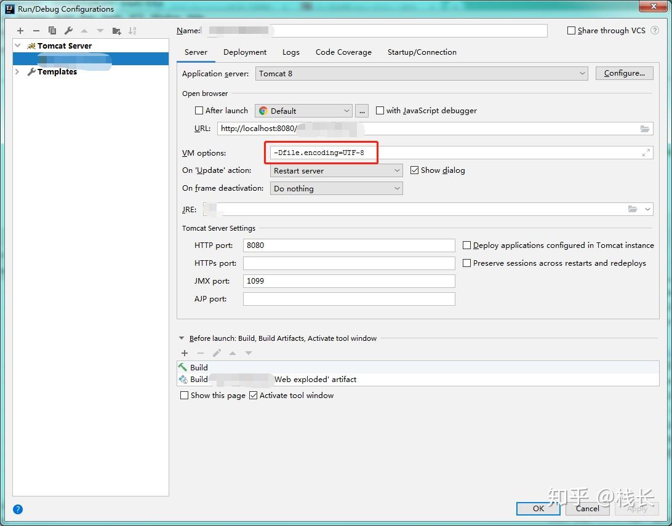
Task: Switch to the Deployment tab
Action: [245, 52]
